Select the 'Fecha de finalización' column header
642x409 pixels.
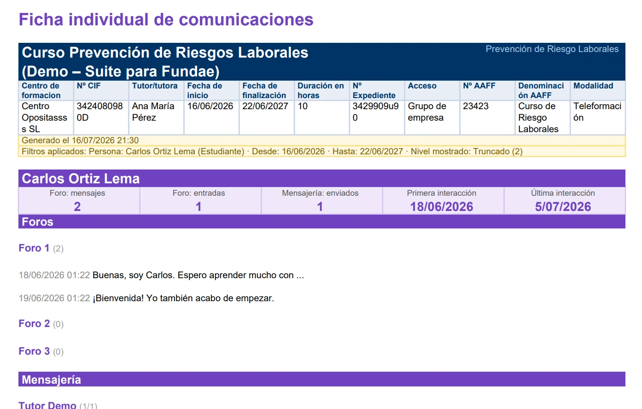pos(267,90)
